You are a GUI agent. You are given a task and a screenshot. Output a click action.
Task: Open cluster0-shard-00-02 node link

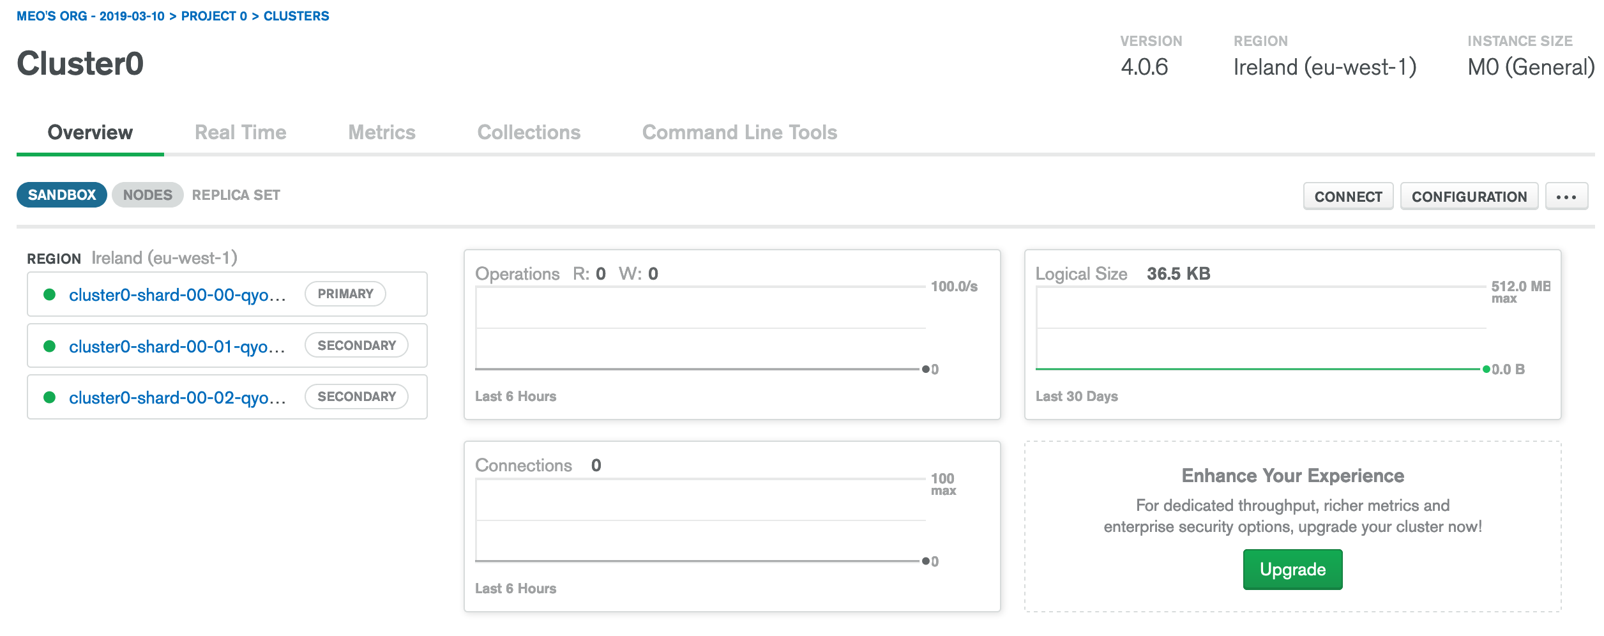pyautogui.click(x=177, y=398)
